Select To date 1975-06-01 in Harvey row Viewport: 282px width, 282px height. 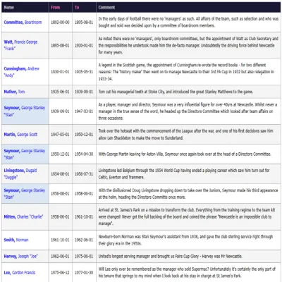point(84,256)
